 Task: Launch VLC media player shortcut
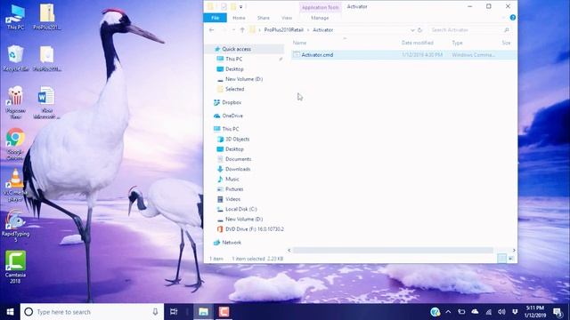[x=16, y=186]
